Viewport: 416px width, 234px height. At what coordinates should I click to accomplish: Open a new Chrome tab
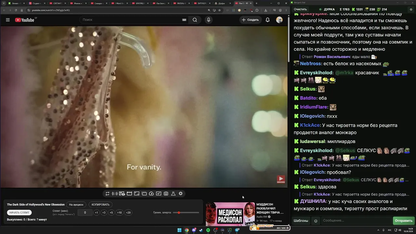256,3
